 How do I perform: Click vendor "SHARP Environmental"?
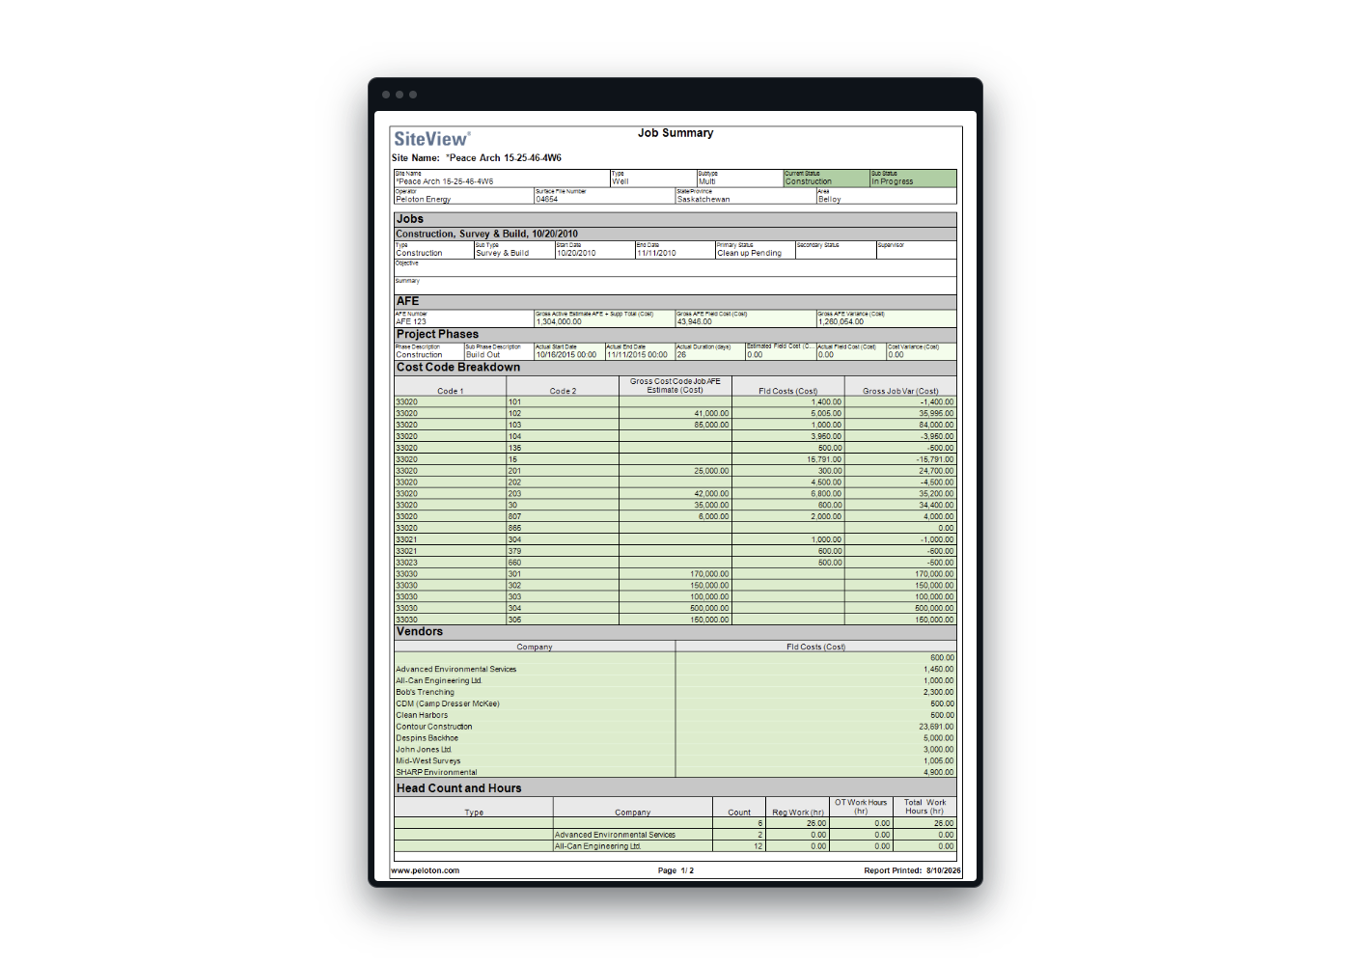[x=436, y=772]
